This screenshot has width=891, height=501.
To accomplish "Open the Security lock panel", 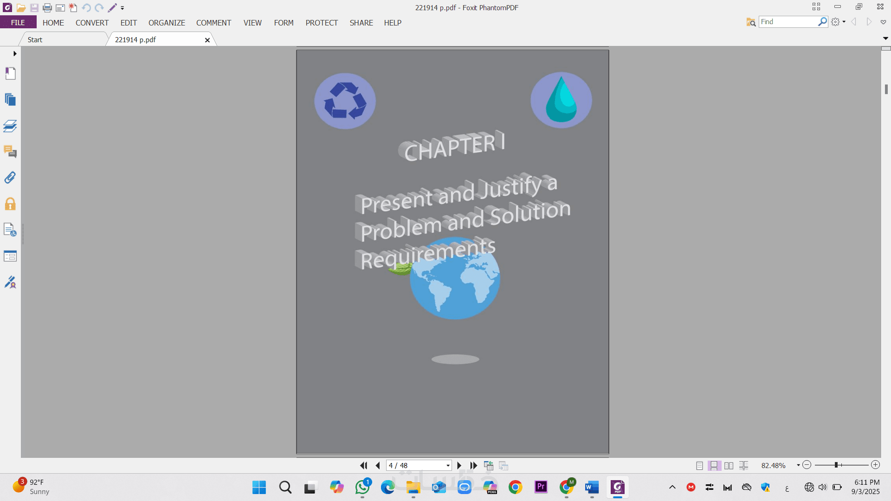I will pos(10,204).
